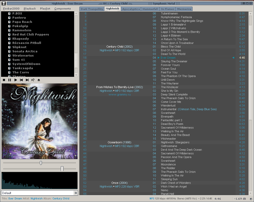Expand the Papa Roach artist node
254x202 pixels.
[9, 22]
